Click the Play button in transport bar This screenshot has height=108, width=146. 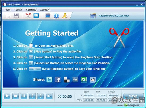point(7,96)
